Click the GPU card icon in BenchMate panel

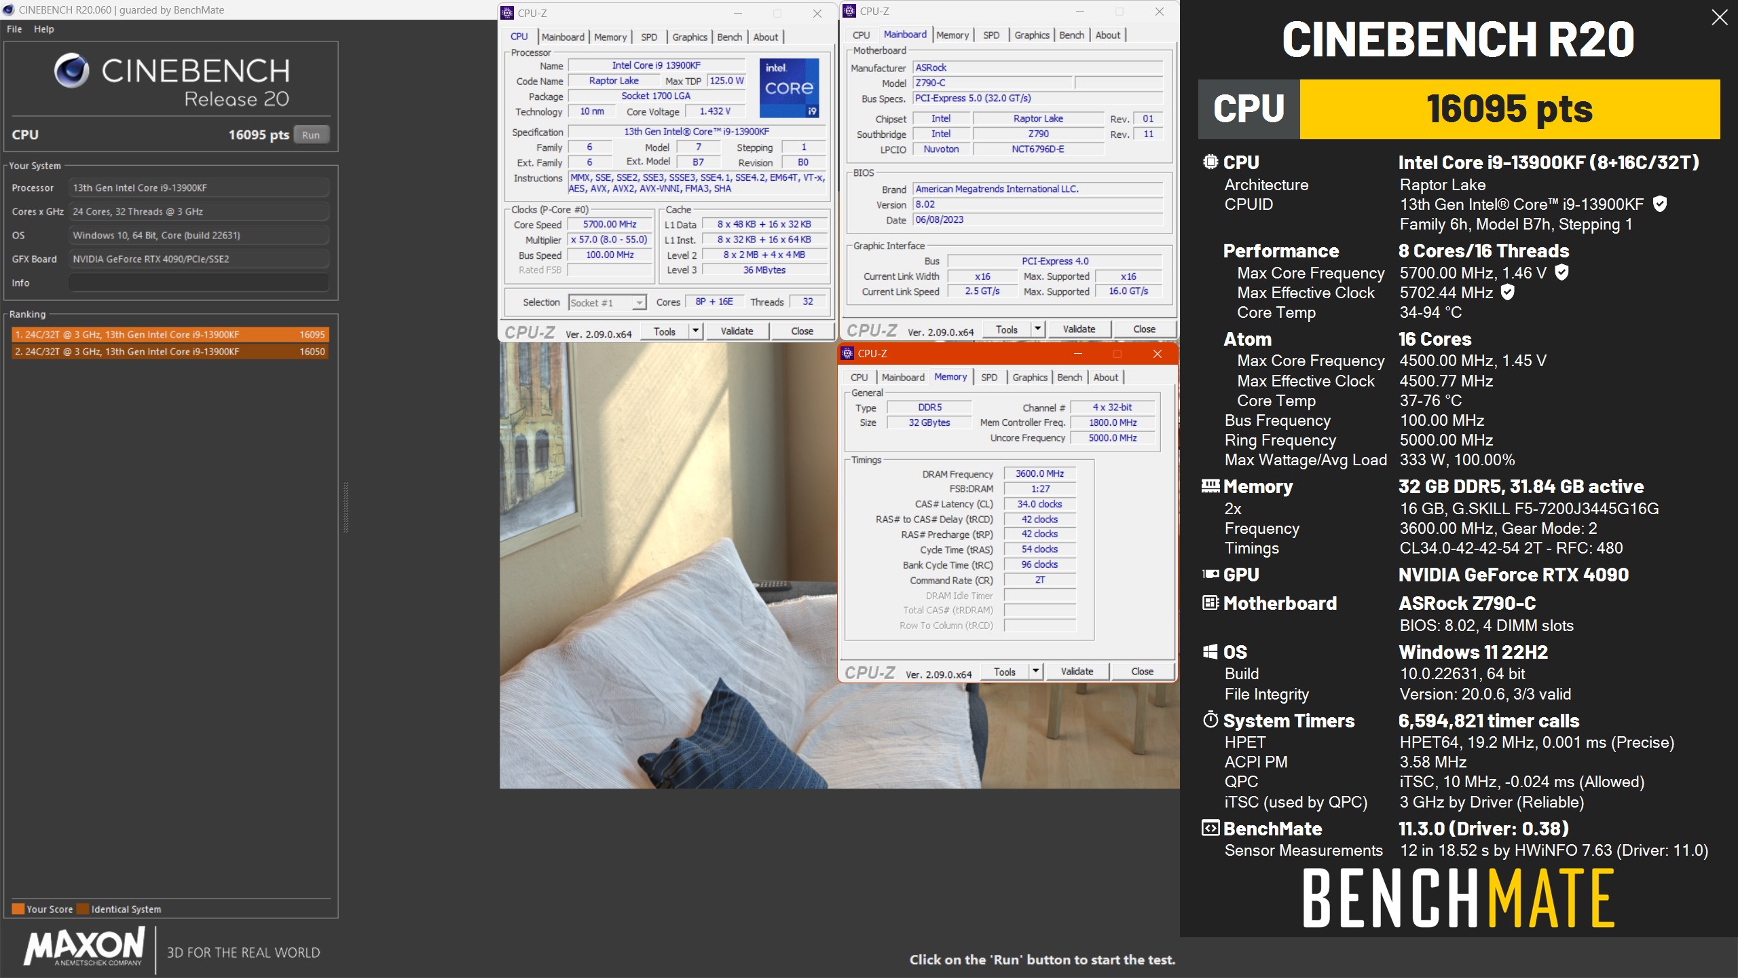(1210, 574)
